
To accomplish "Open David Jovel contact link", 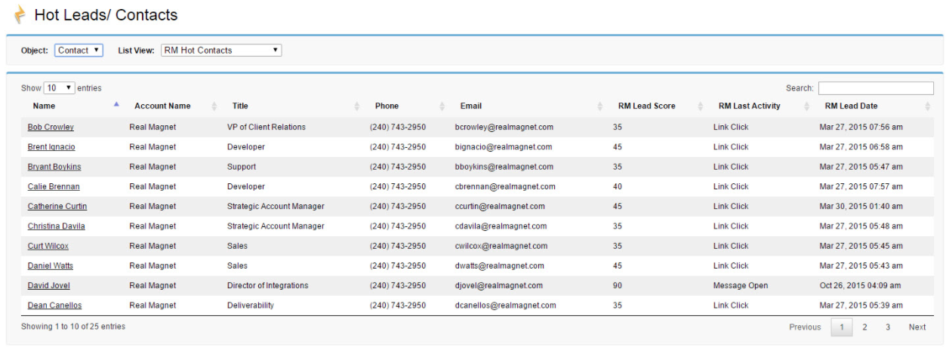I will coord(49,285).
